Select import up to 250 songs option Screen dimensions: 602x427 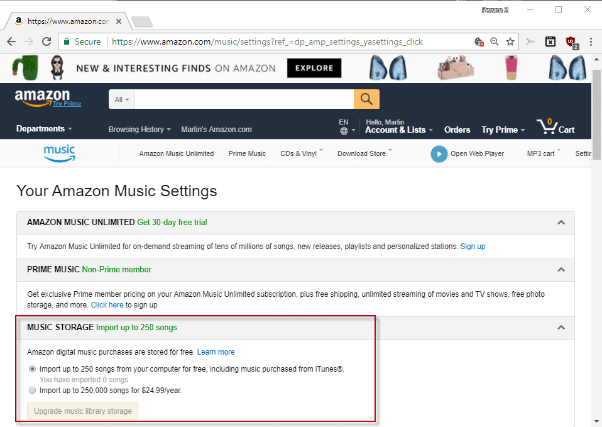pos(32,369)
